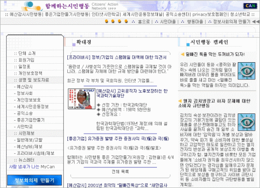This screenshot has height=188, width=260.
Task: Go to 홈으로 in secondary navigation
Action: 144,22
